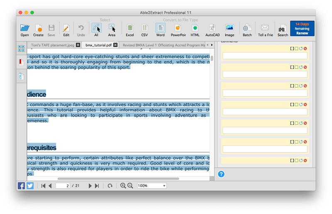This screenshot has height=214, width=332.
Task: Switch to Revised BMXA Level 1 tab
Action: [x=164, y=45]
